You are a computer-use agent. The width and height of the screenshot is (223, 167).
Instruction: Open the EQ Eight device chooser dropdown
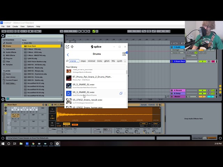point(178,50)
